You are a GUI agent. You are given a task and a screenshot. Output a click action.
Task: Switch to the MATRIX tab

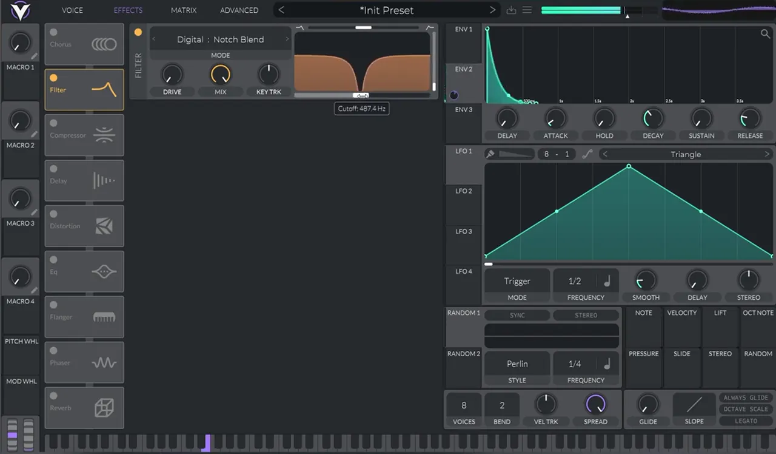coord(184,10)
